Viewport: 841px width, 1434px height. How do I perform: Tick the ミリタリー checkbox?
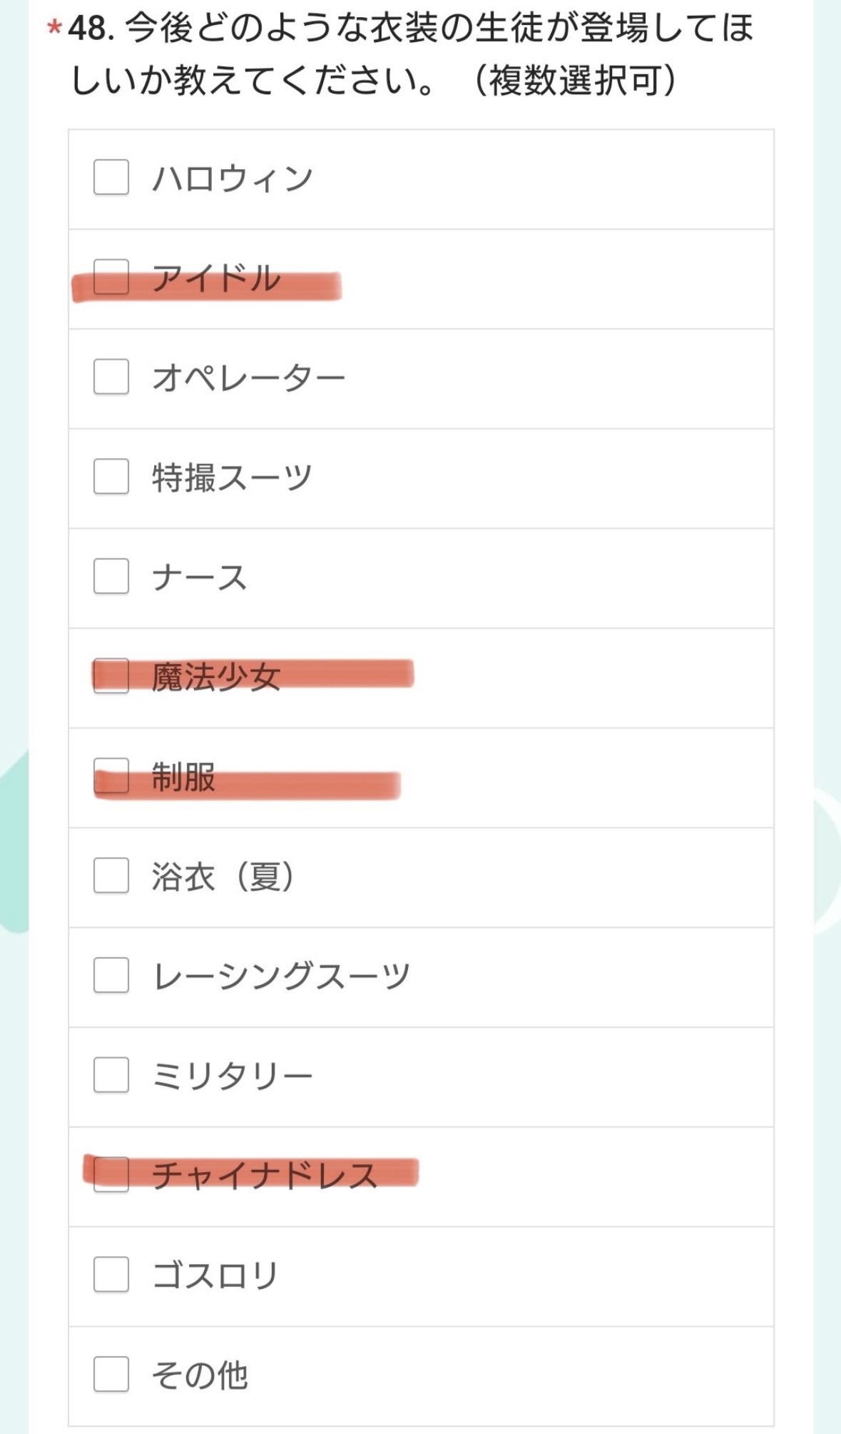(x=111, y=1076)
